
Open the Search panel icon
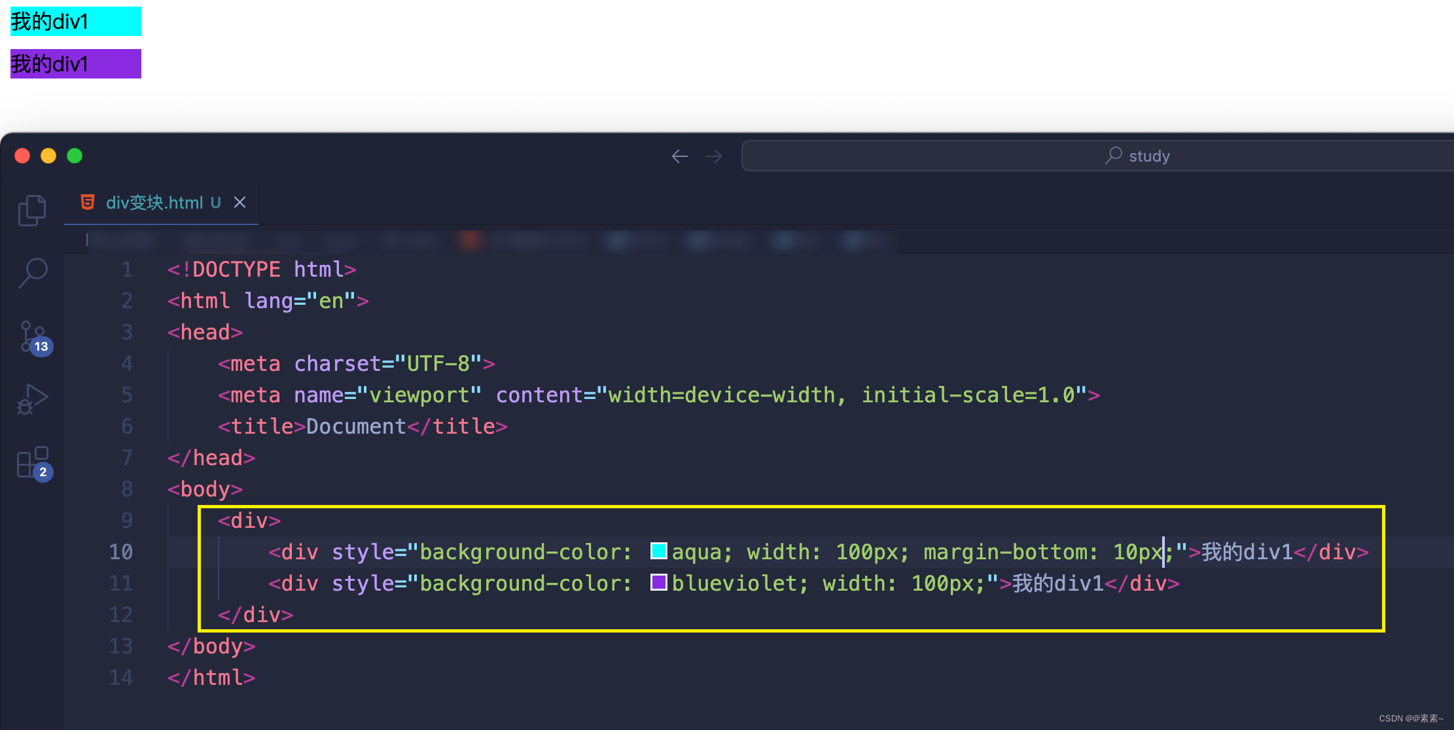click(33, 273)
